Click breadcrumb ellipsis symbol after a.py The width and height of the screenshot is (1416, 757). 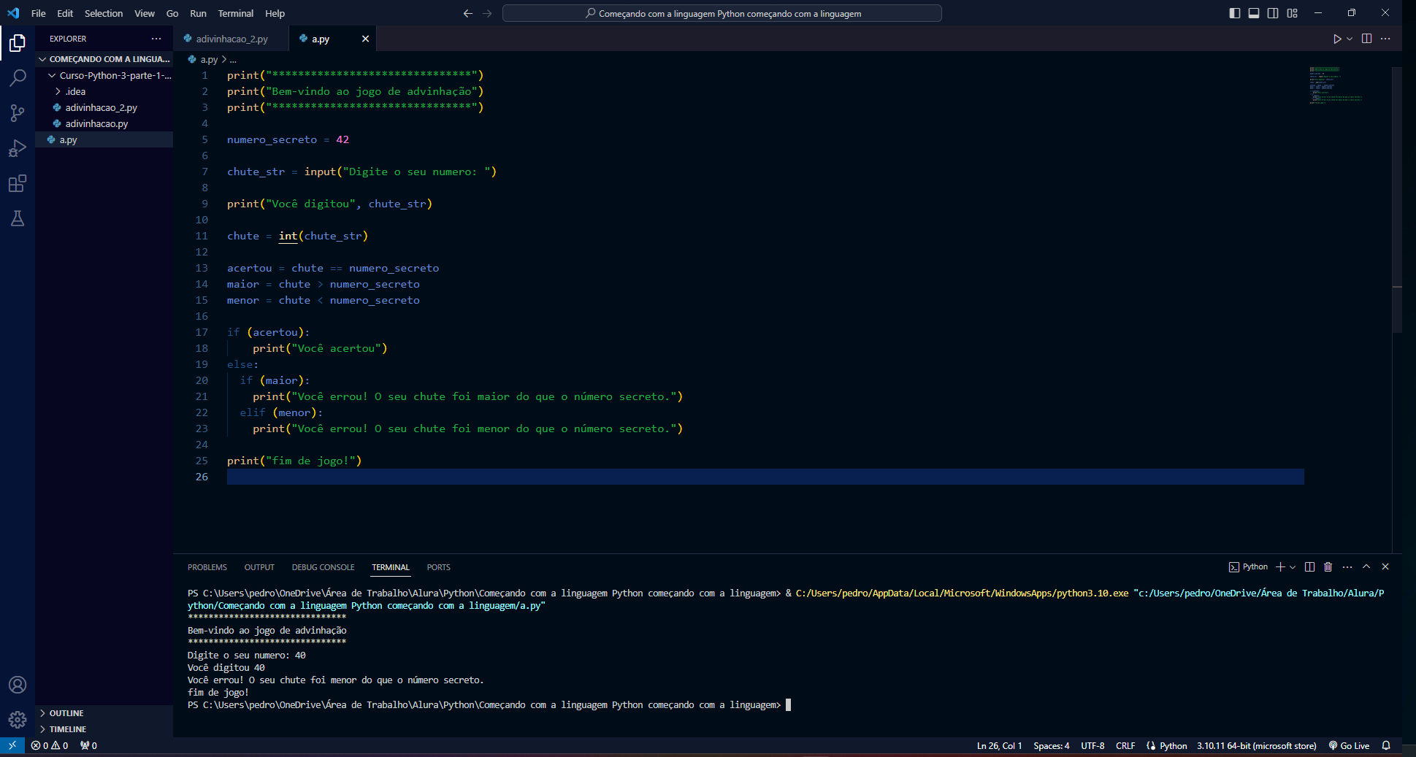pos(233,60)
